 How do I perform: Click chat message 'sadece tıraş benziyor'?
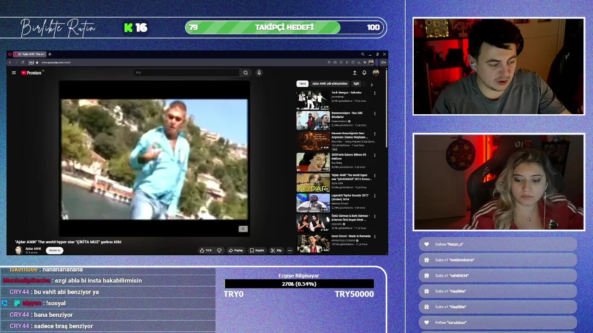pos(63,326)
